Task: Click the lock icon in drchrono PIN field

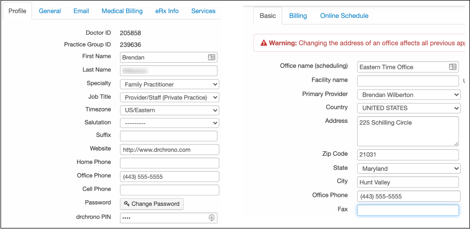Action: (212, 218)
